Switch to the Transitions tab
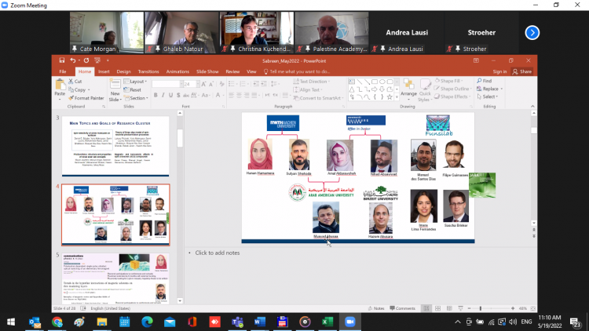This screenshot has height=331, width=589. [148, 71]
